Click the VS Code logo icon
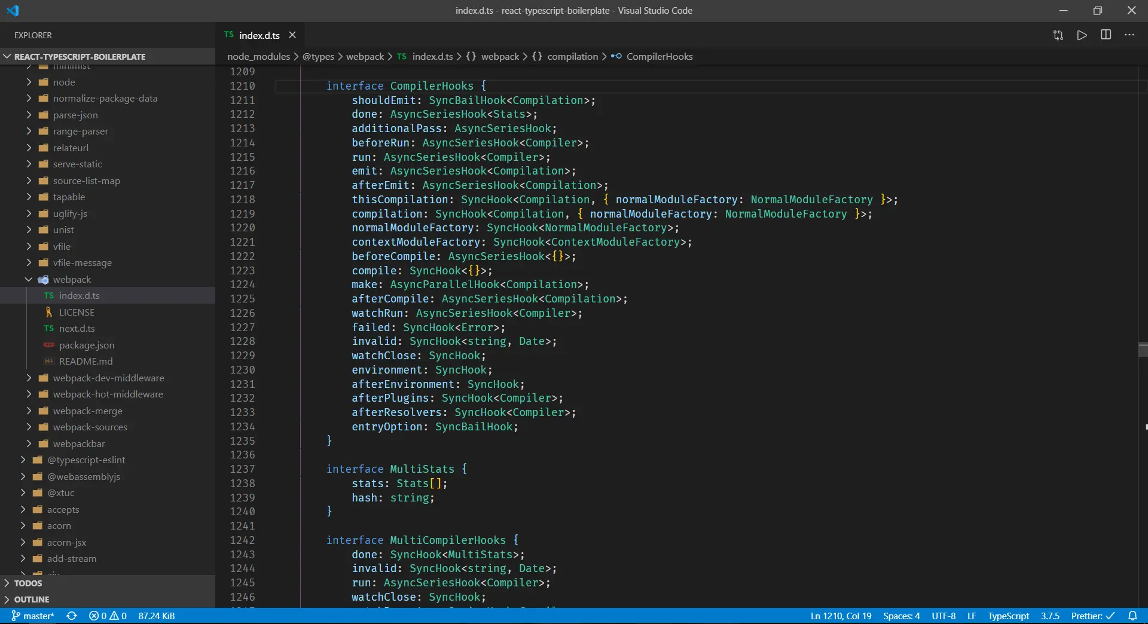This screenshot has height=624, width=1148. pyautogui.click(x=13, y=11)
